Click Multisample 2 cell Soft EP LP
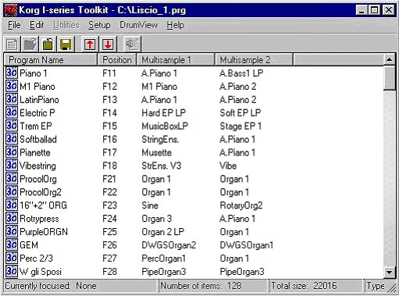Viewport: 399px width, 296px height. [240, 112]
